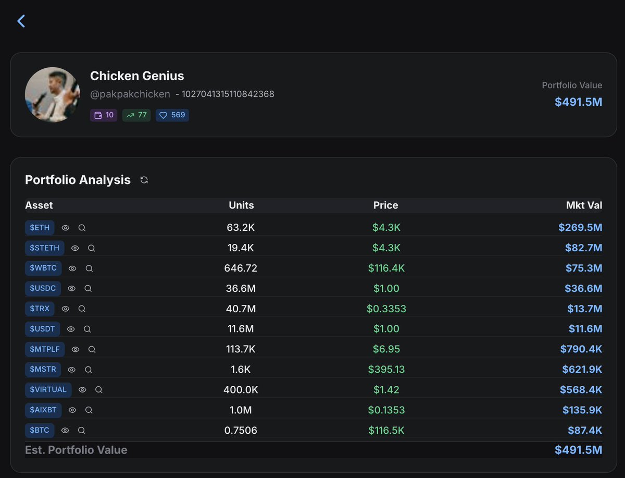
Task: Open the $MTPLF asset tag
Action: tap(45, 349)
